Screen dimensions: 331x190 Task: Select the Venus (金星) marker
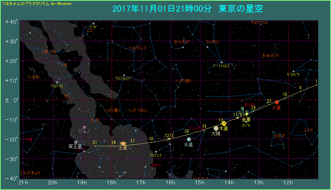(x=247, y=113)
